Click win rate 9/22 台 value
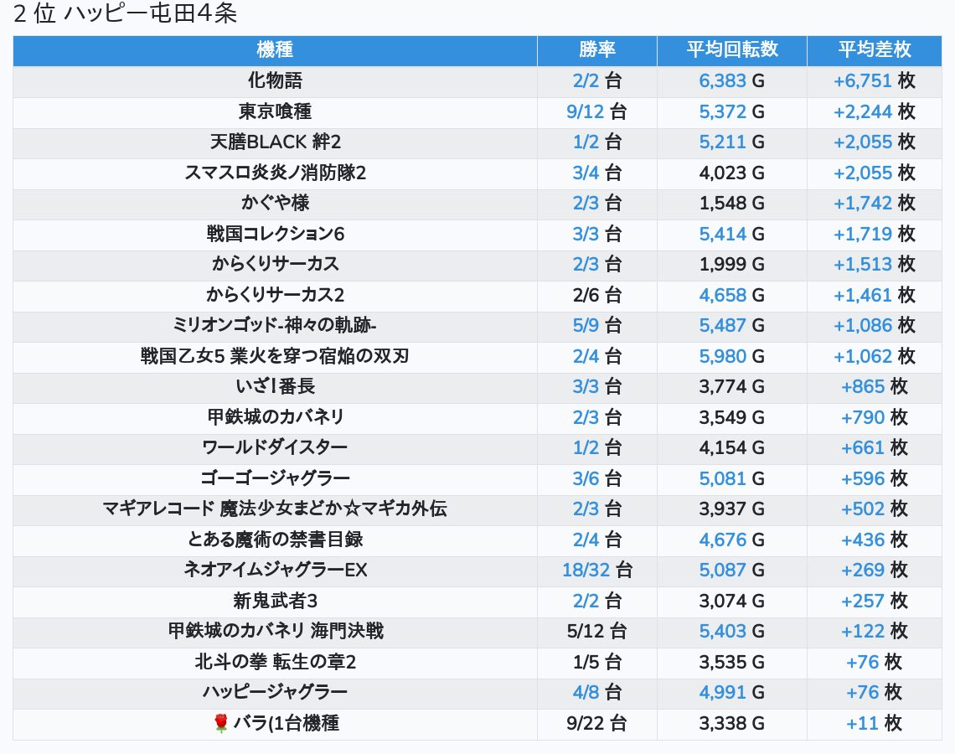Image resolution: width=955 pixels, height=754 pixels. tap(596, 724)
